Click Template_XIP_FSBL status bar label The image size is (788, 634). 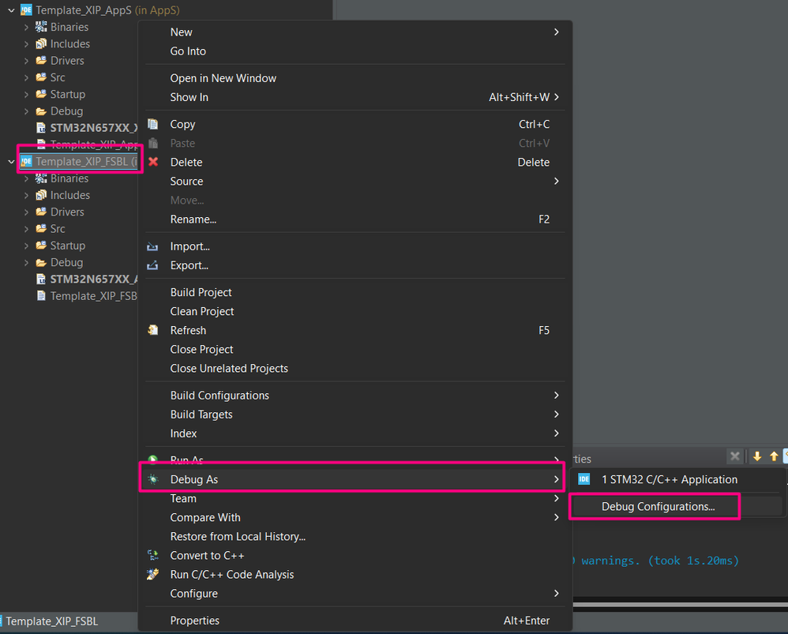pos(52,621)
